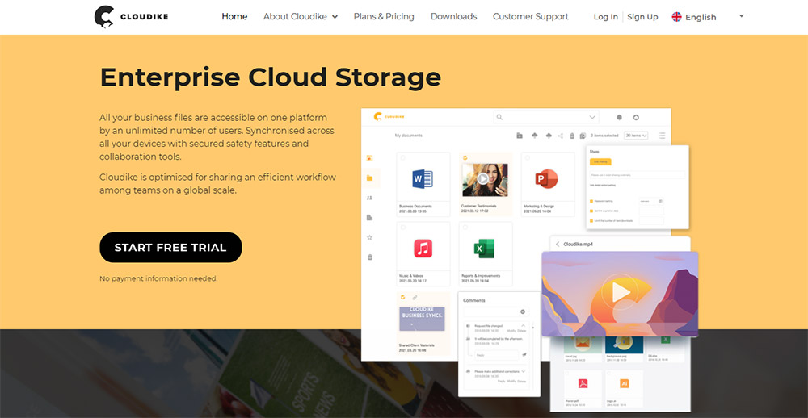Expand the search options chevron in mockup
Viewport: 808px width, 418px height.
[592, 117]
